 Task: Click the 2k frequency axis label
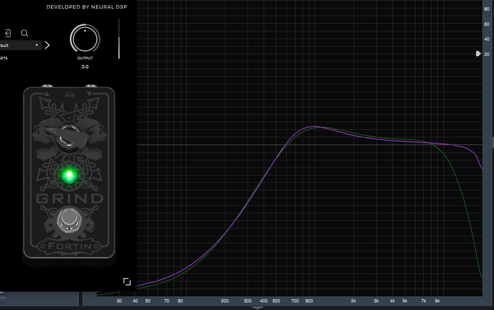[354, 301]
